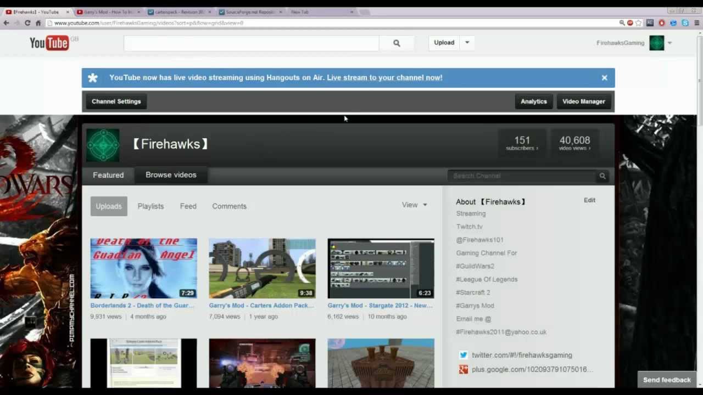Image resolution: width=703 pixels, height=395 pixels.
Task: Open the View dropdown
Action: coord(415,205)
